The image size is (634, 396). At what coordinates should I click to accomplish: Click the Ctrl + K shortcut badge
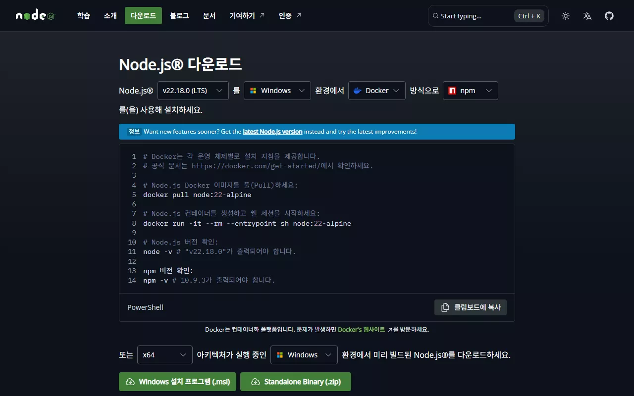point(529,16)
